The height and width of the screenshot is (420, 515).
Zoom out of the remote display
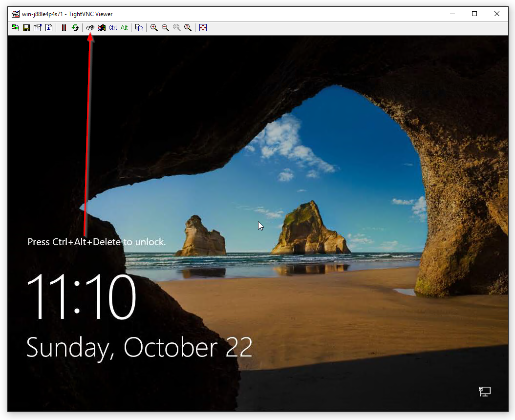(165, 27)
